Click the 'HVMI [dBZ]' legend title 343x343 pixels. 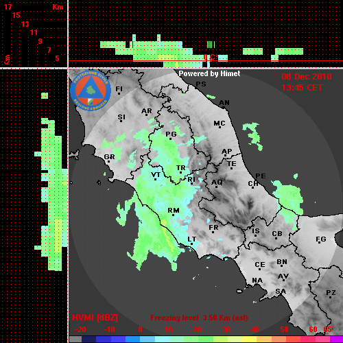point(95,318)
